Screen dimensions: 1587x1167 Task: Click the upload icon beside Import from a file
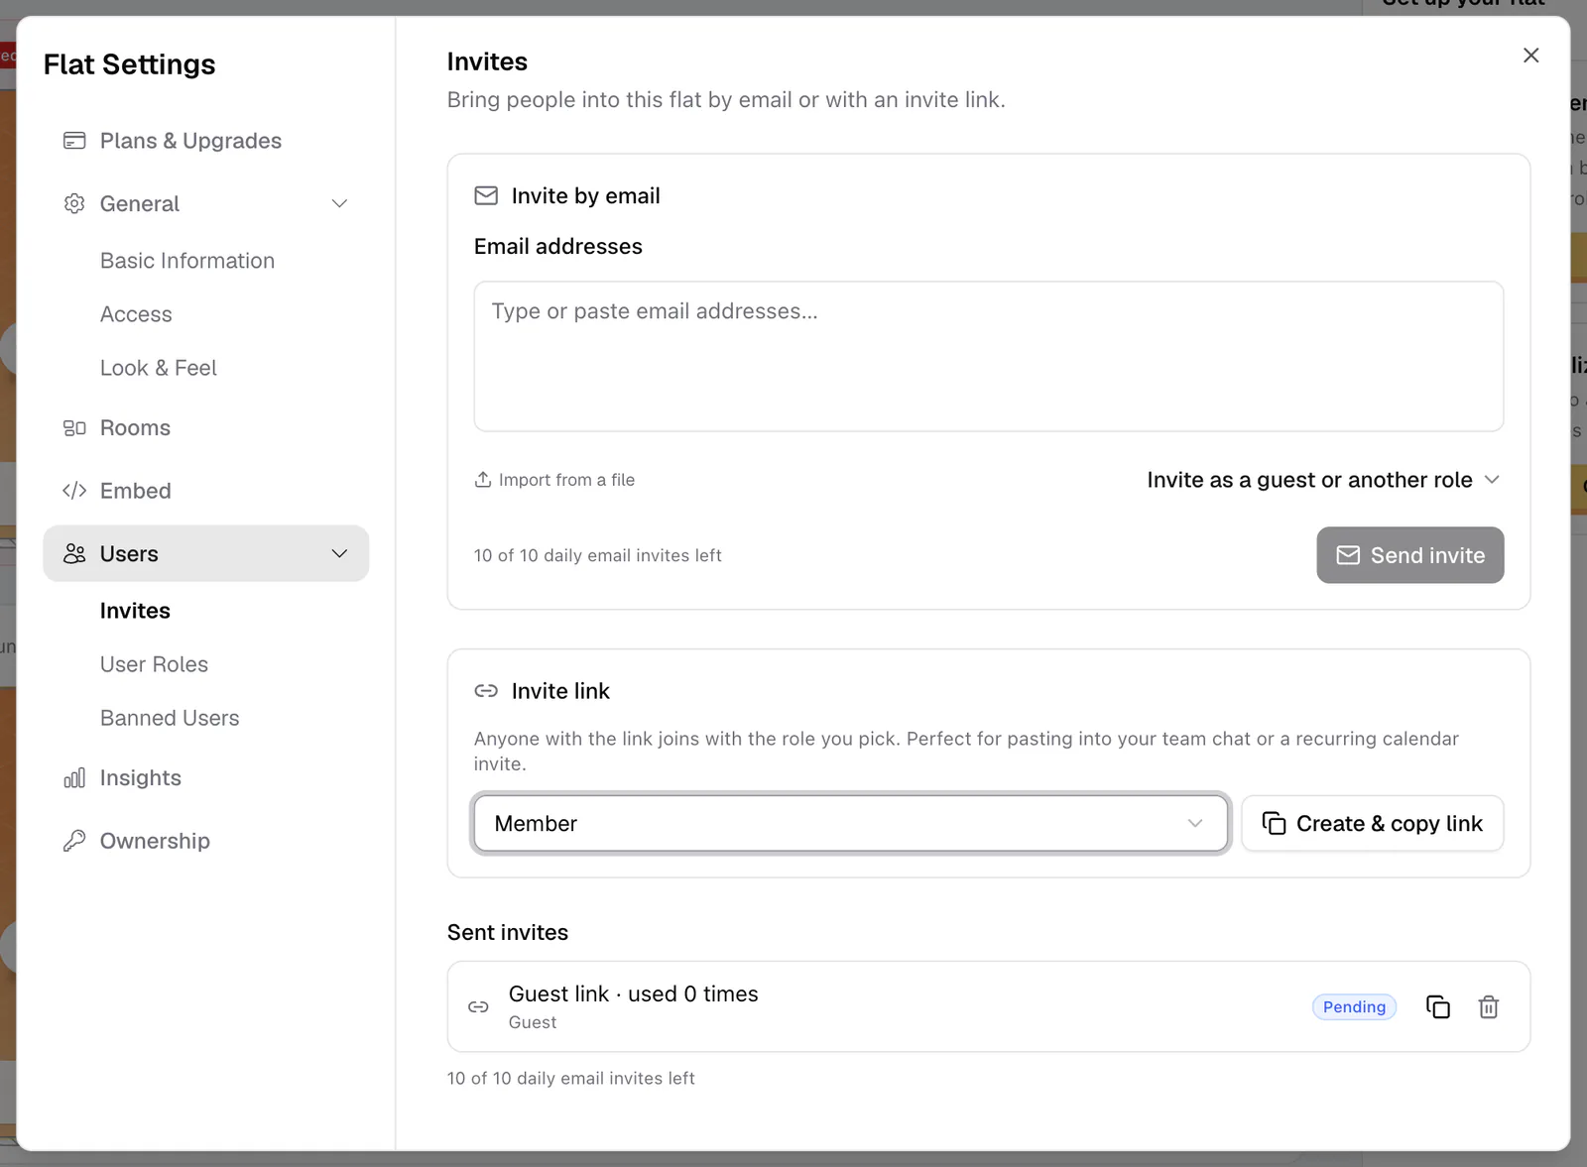click(x=483, y=480)
